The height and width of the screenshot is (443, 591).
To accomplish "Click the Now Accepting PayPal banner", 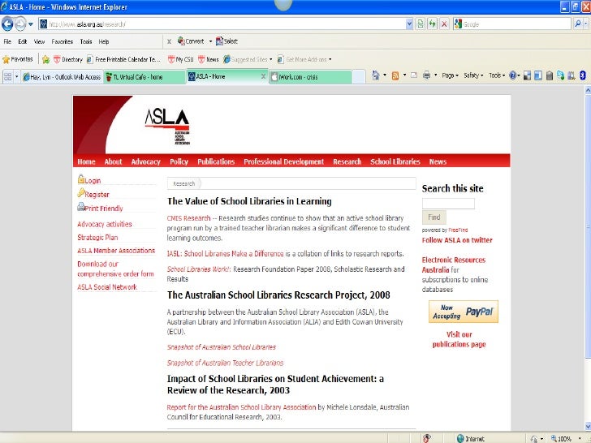I will click(x=464, y=312).
